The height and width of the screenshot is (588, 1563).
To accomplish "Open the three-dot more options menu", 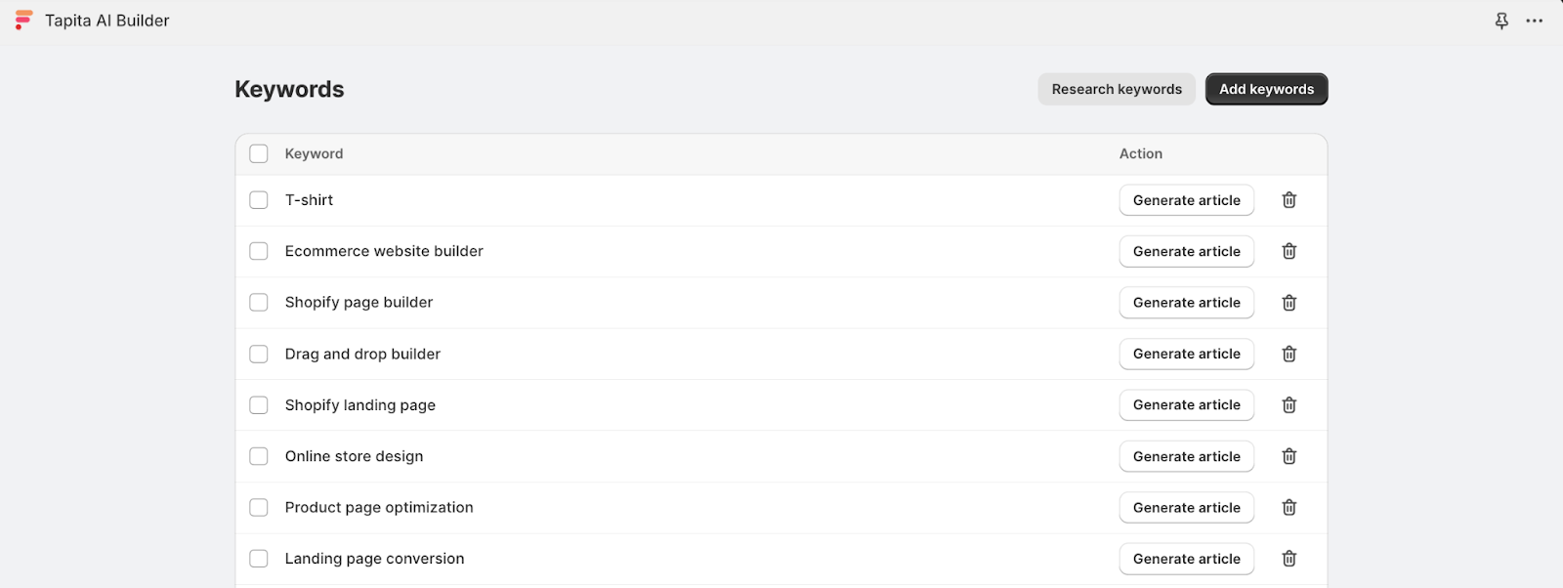I will (x=1535, y=21).
